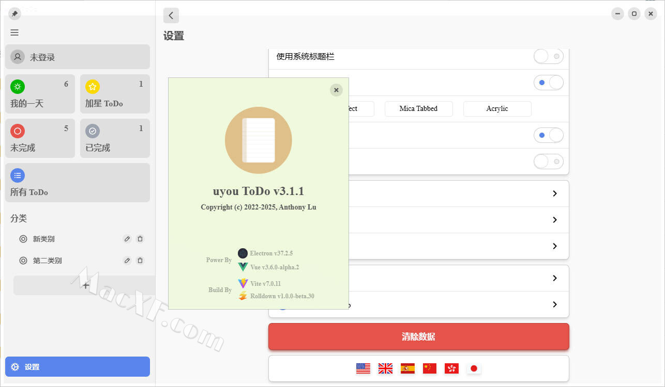Open the 已完成 grey checkmark card
Image resolution: width=665 pixels, height=387 pixels.
coord(115,138)
